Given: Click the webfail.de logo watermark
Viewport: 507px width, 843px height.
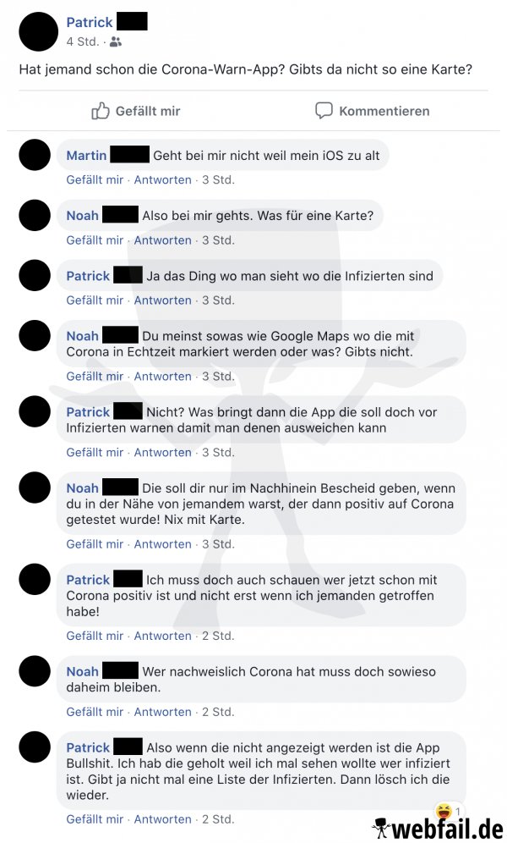Looking at the screenshot, I should (x=438, y=829).
